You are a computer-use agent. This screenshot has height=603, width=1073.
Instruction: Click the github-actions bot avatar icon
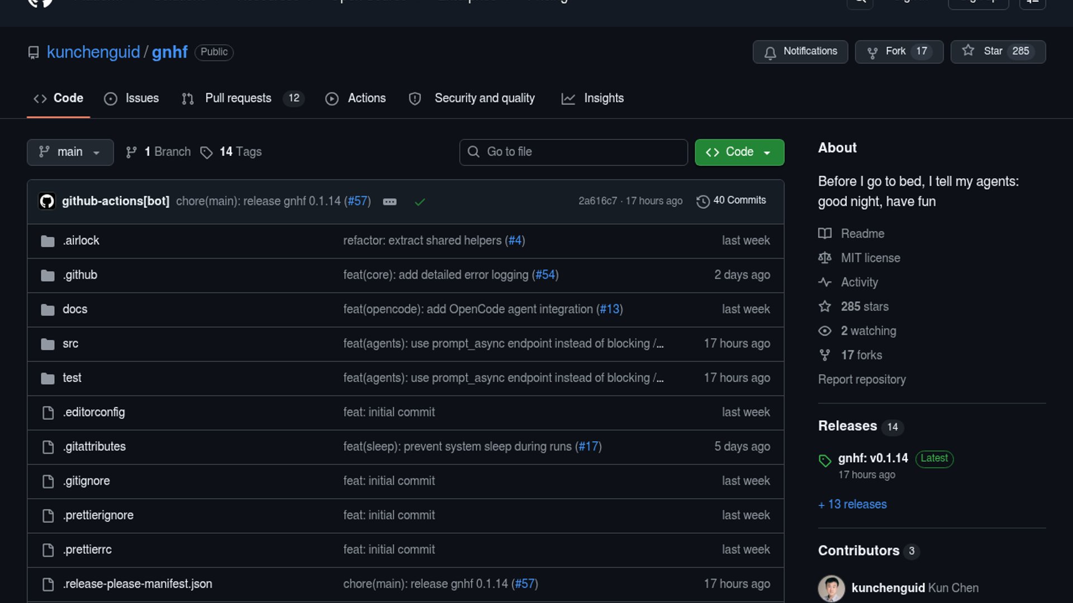(47, 201)
